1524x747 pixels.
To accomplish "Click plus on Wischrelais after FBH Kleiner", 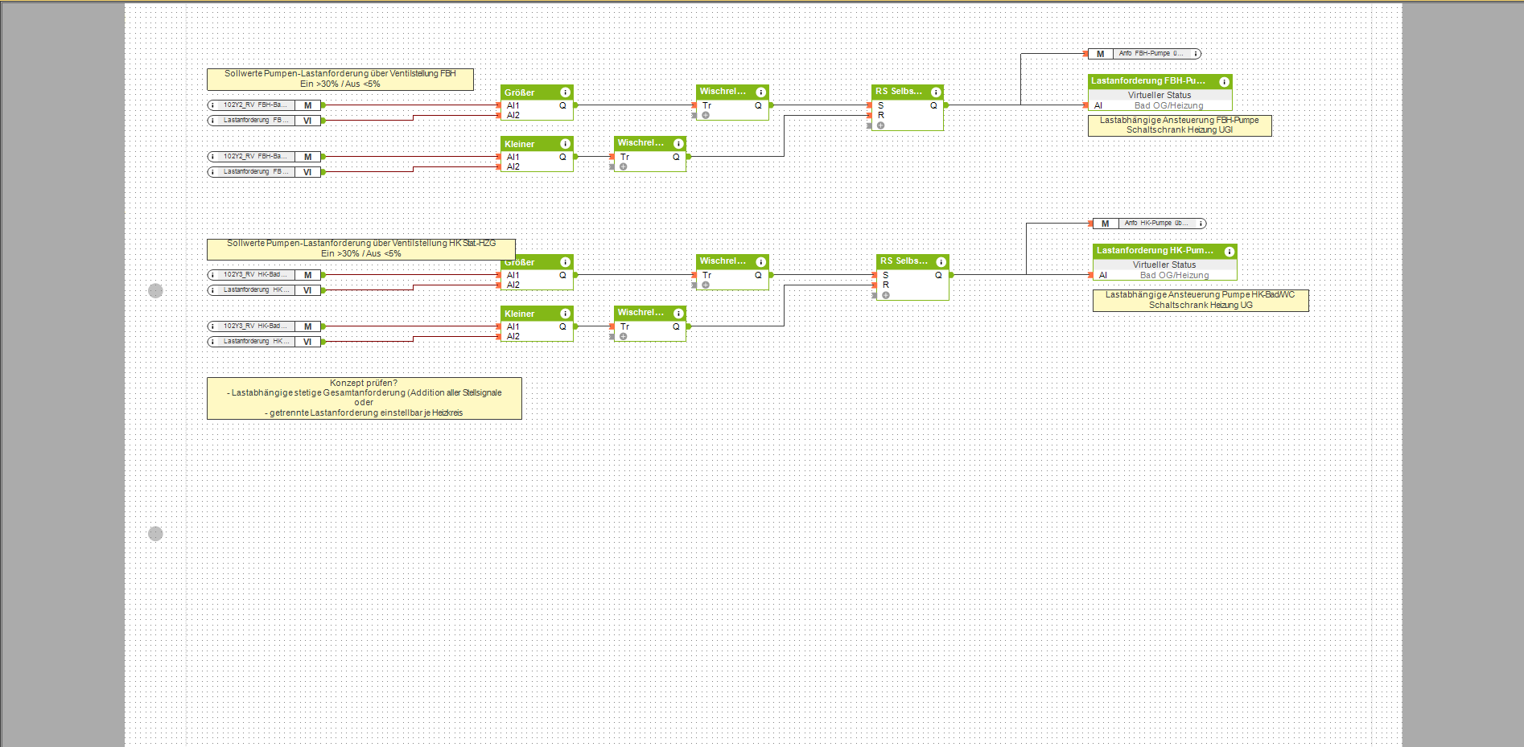I will tap(624, 166).
